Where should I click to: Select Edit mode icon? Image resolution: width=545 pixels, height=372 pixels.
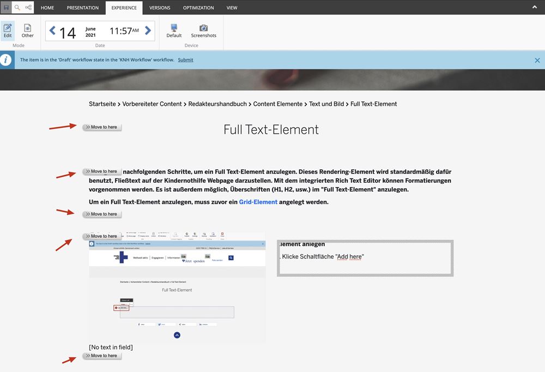(x=8, y=31)
